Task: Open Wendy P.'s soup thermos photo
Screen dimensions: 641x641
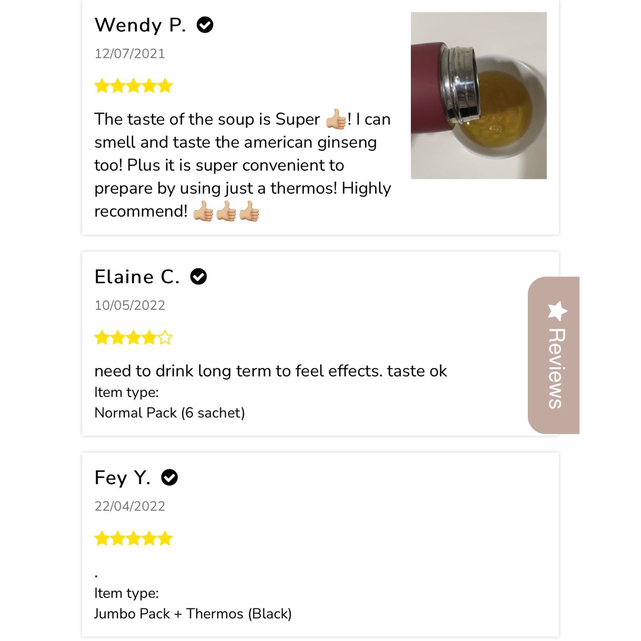Action: [478, 95]
